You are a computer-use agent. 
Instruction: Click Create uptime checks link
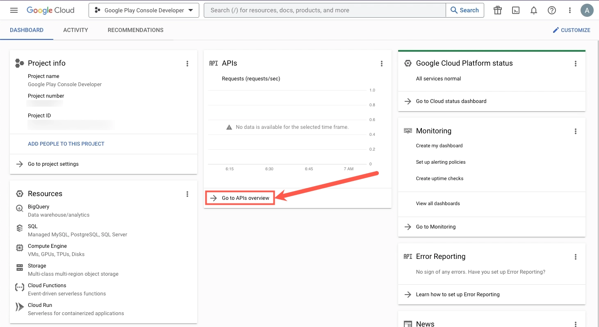coord(440,178)
